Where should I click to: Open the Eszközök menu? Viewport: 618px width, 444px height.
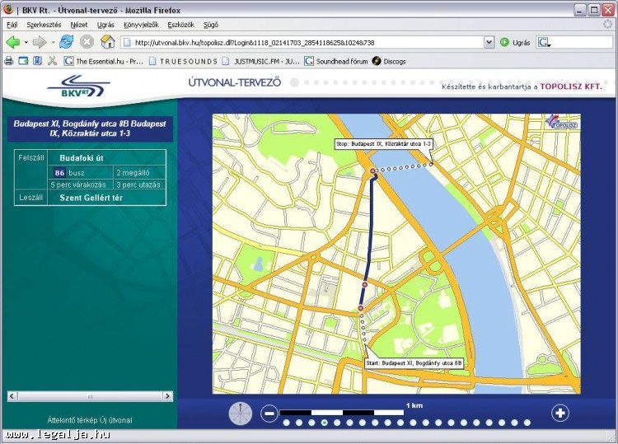click(x=180, y=25)
